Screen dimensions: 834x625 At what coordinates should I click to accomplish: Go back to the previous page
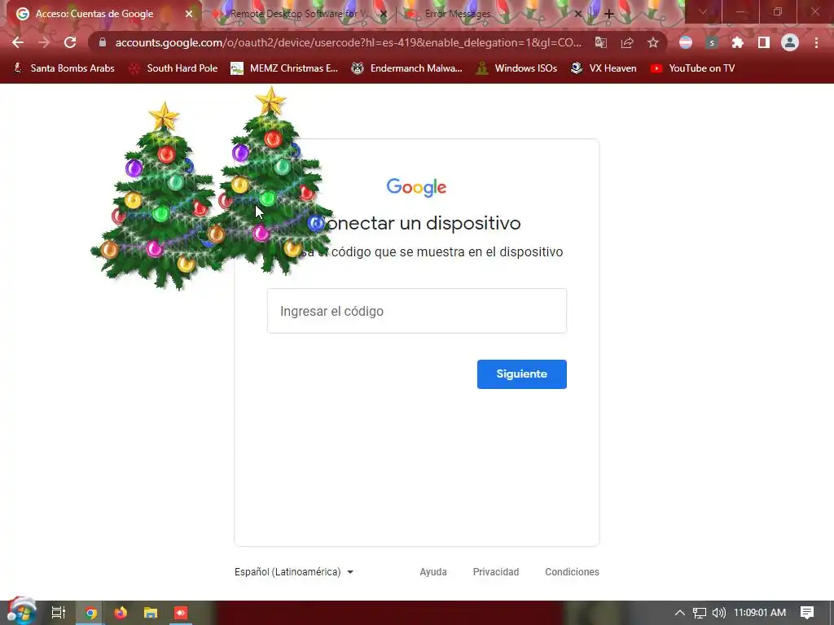(18, 42)
